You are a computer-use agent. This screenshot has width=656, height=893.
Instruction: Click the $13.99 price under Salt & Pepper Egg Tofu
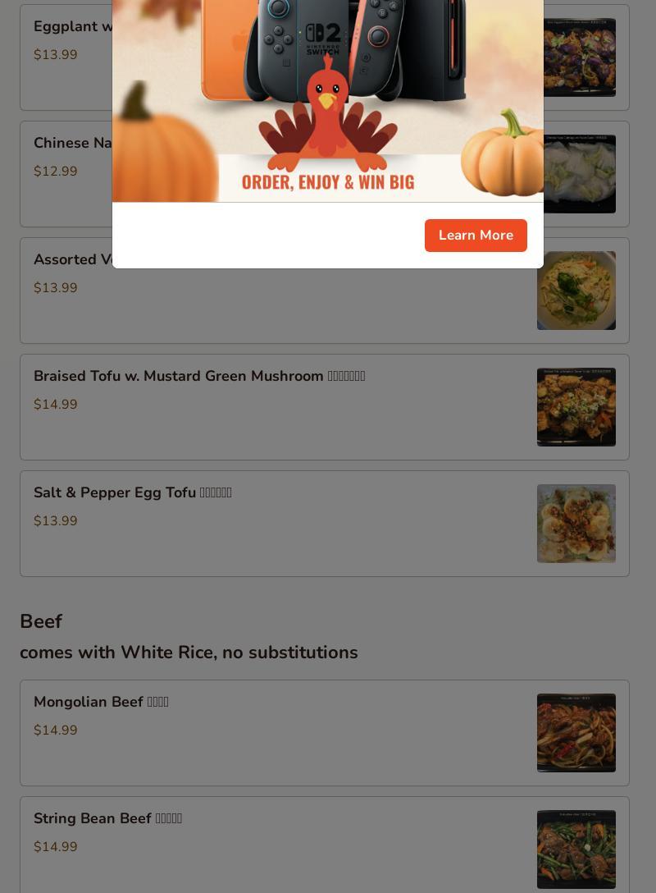click(55, 520)
